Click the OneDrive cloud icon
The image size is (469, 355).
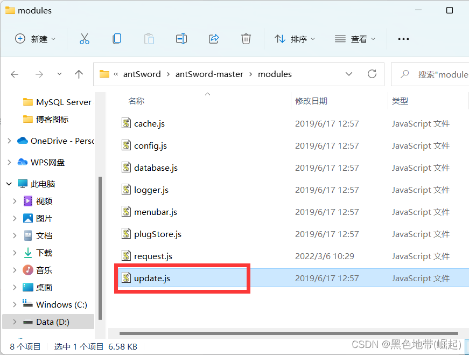tap(23, 141)
